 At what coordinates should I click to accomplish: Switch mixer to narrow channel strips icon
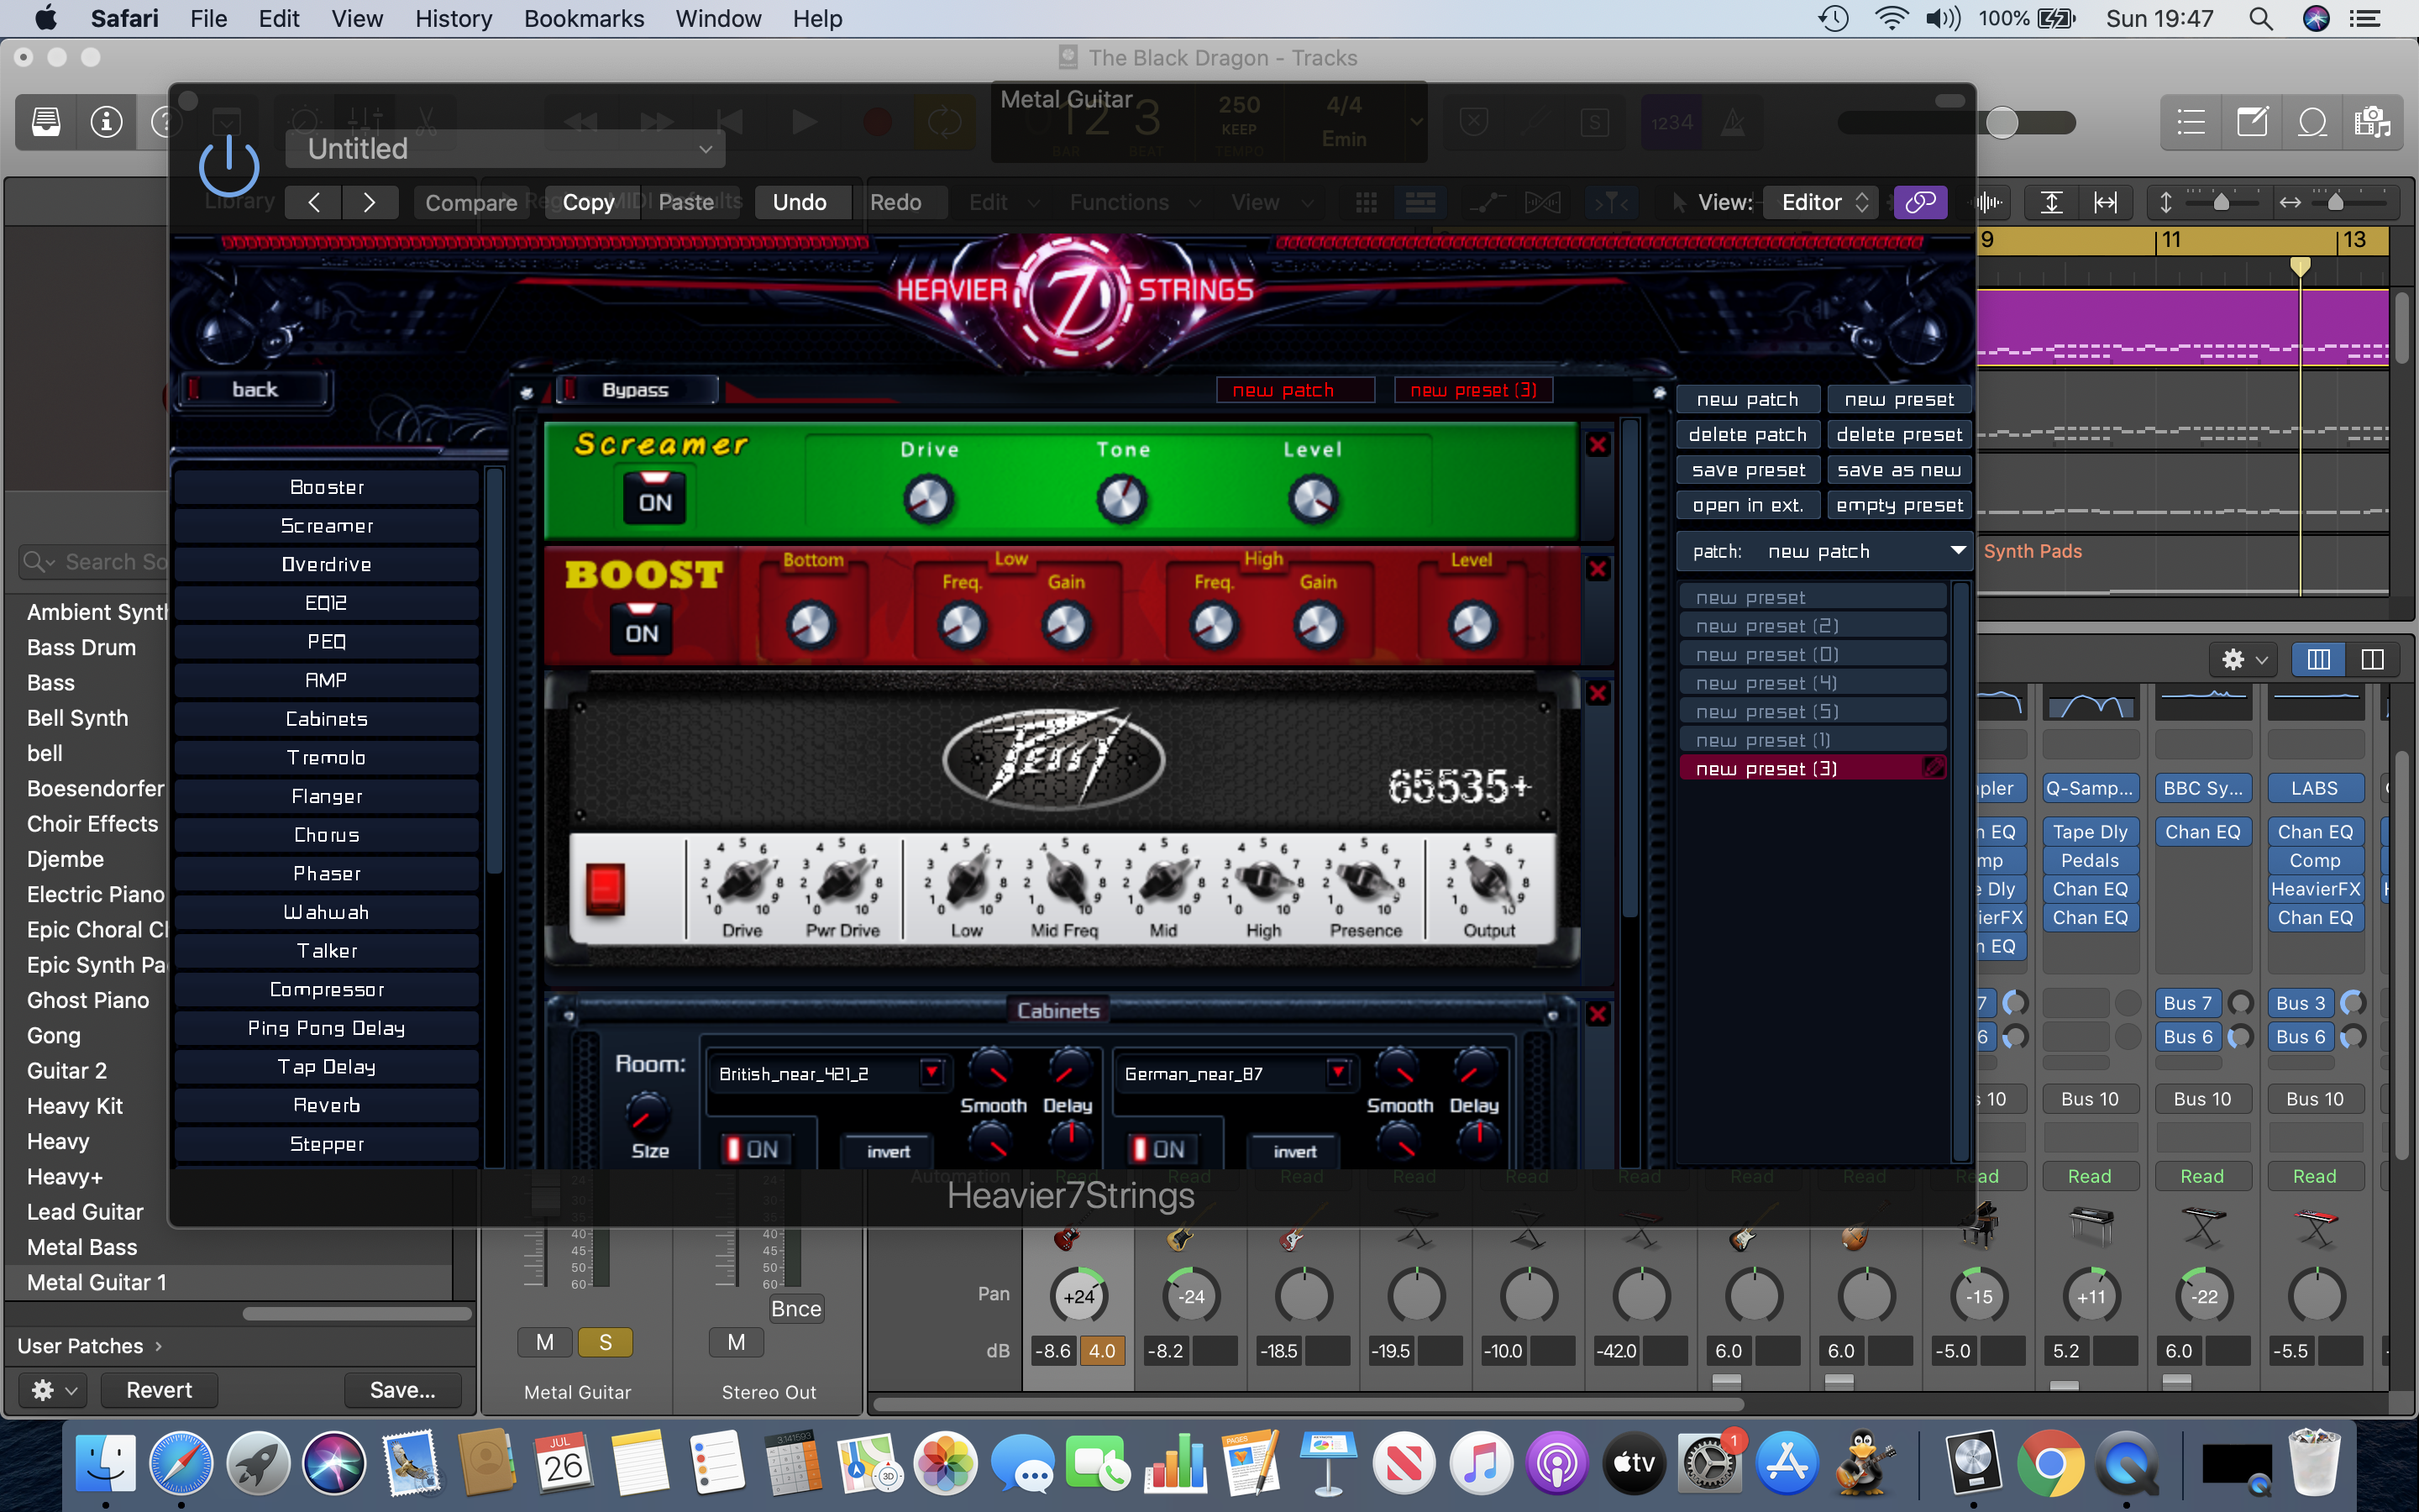click(2318, 659)
